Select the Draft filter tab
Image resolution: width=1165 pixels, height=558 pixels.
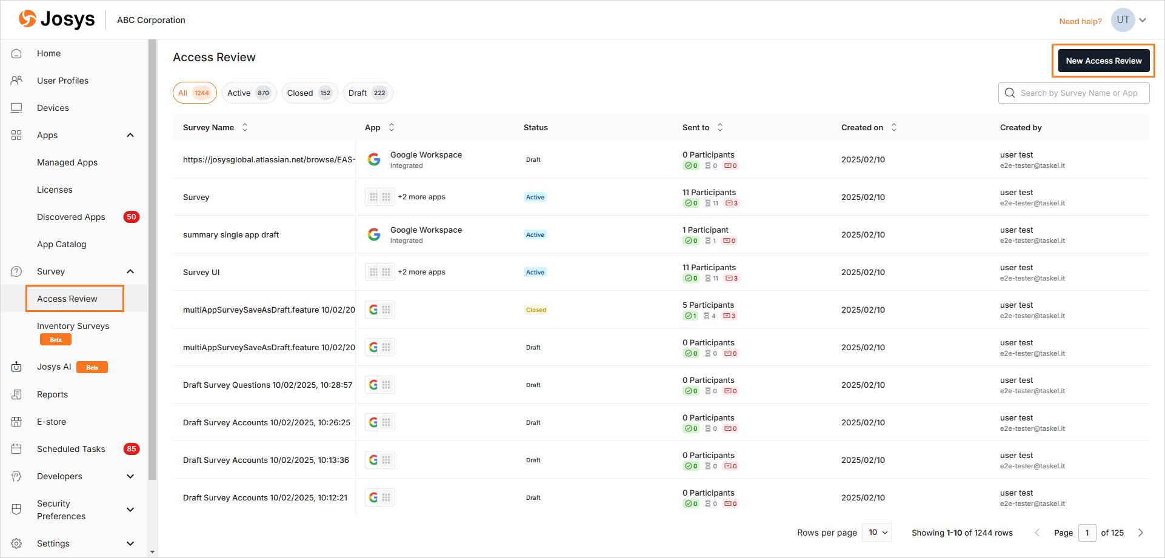pos(368,93)
